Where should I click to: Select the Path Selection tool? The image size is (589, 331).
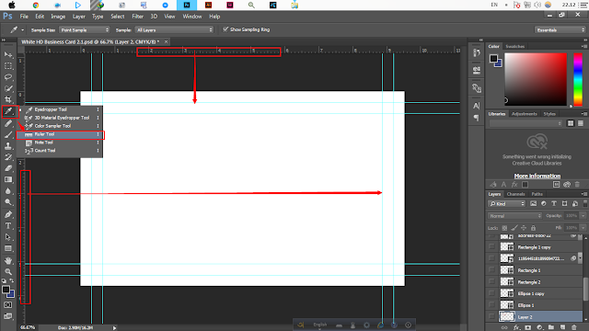point(8,237)
